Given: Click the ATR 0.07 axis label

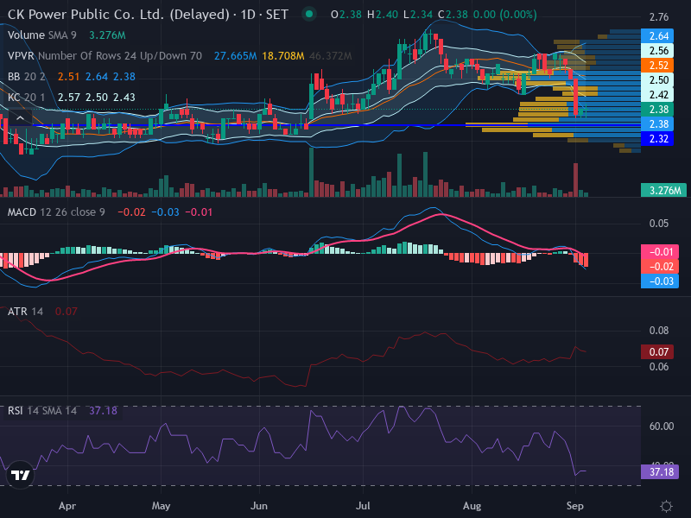Looking at the screenshot, I should (x=657, y=352).
